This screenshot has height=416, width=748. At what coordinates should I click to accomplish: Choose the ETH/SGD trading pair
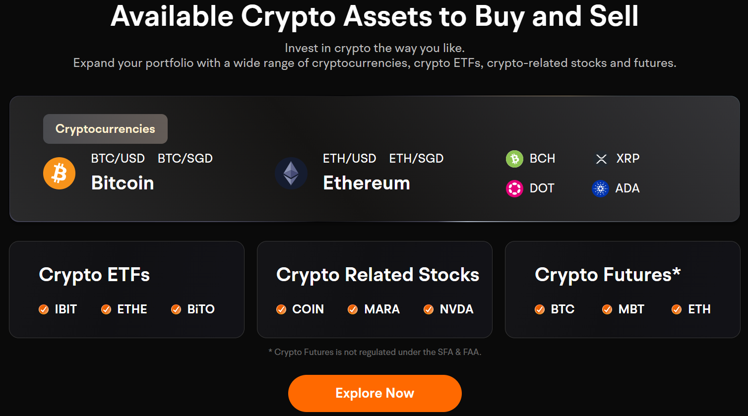pyautogui.click(x=416, y=159)
